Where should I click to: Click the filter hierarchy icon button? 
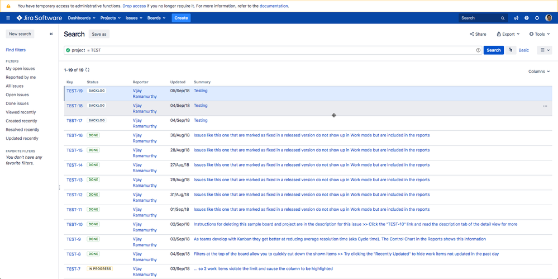pos(511,50)
